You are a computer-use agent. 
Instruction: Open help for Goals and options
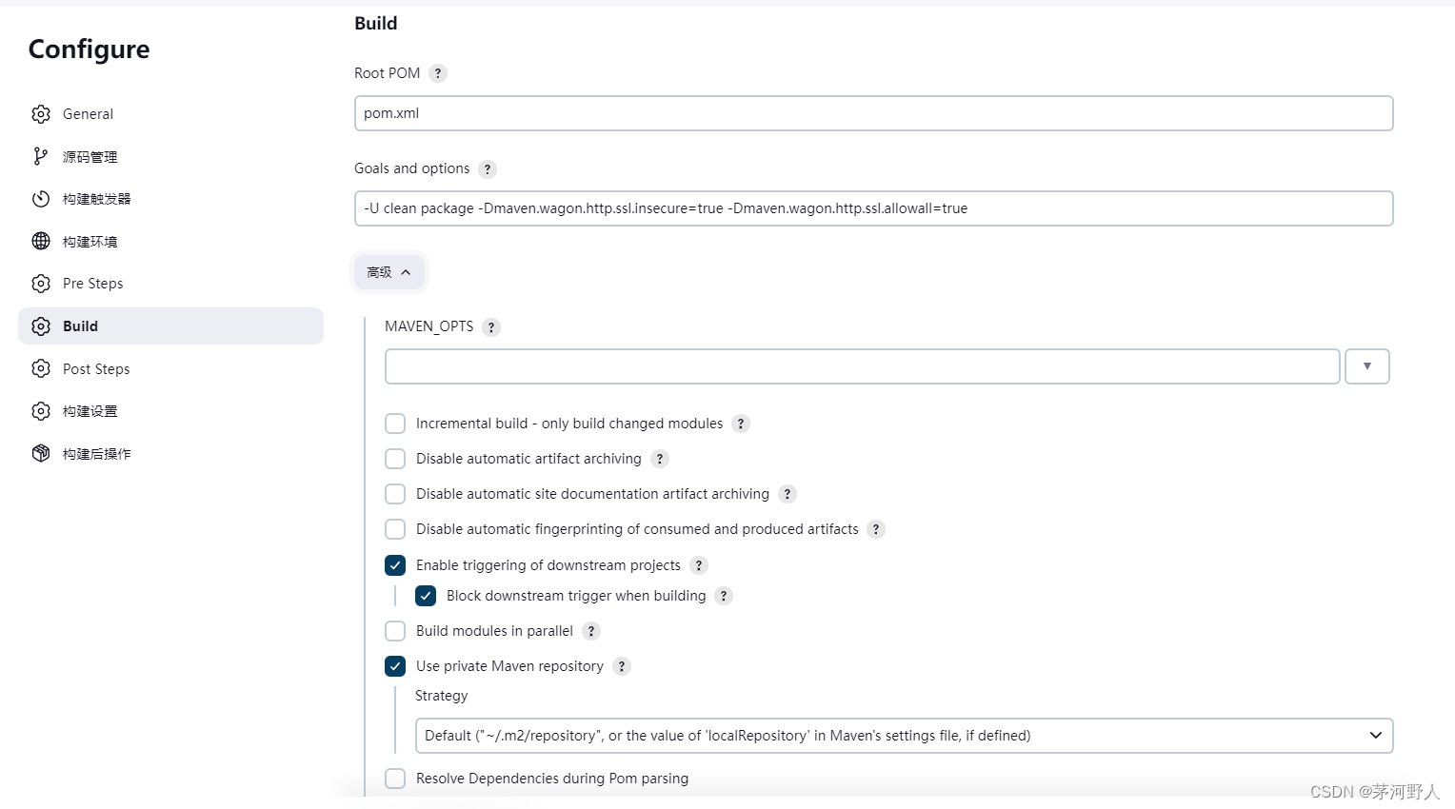(488, 169)
